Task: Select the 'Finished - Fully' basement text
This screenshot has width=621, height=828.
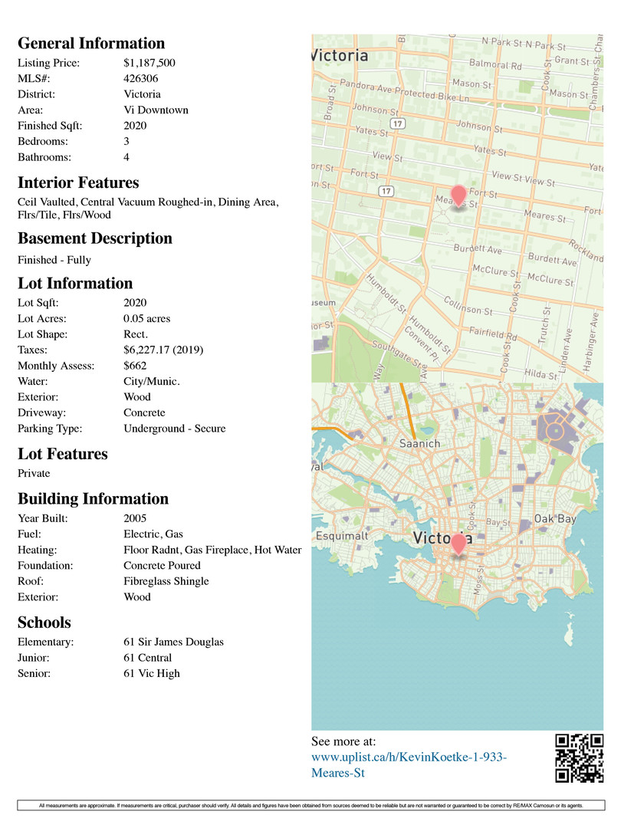Action: pos(54,260)
